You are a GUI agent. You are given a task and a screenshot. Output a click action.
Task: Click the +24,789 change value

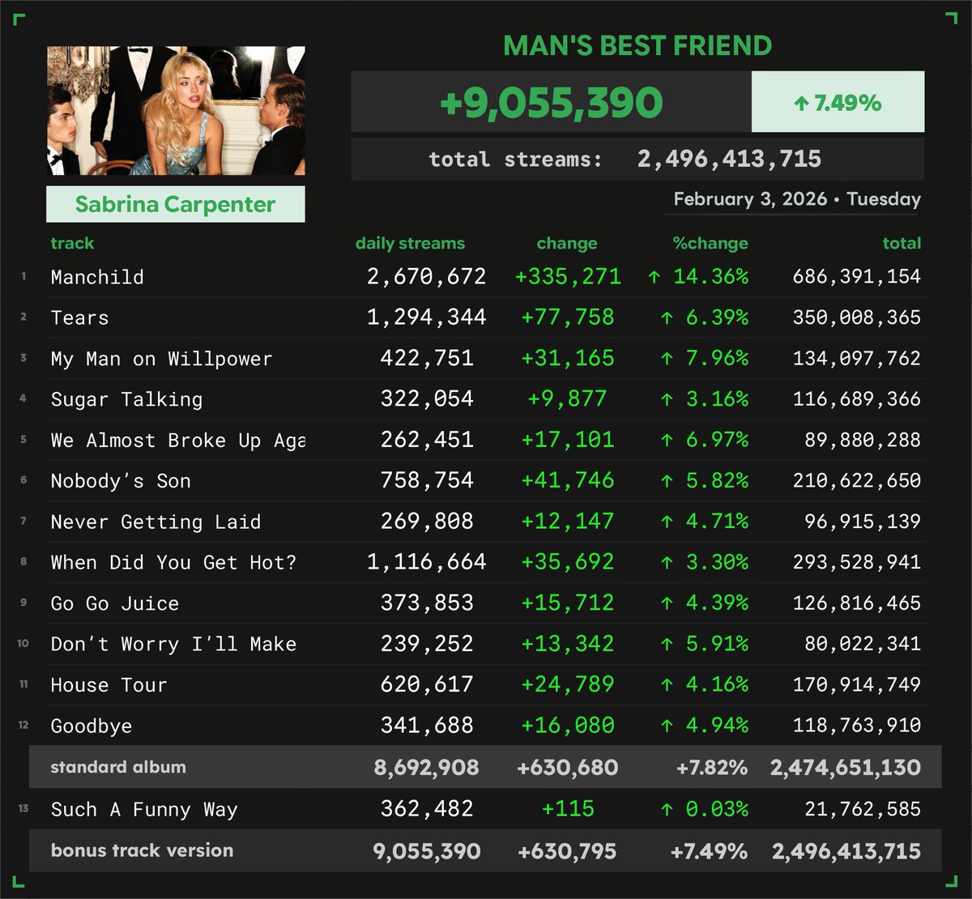pos(568,684)
